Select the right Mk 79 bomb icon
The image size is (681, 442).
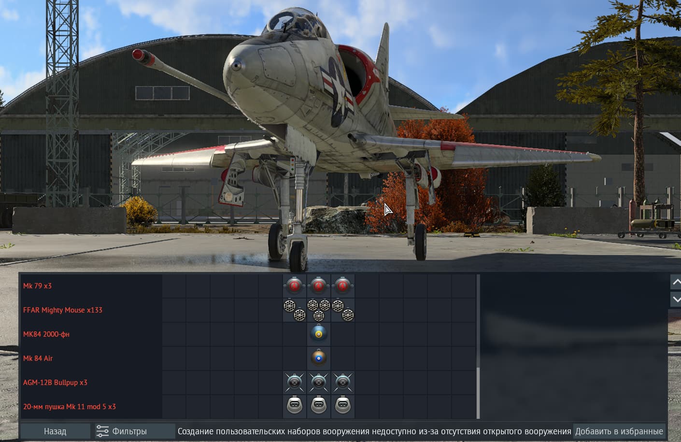(x=343, y=286)
